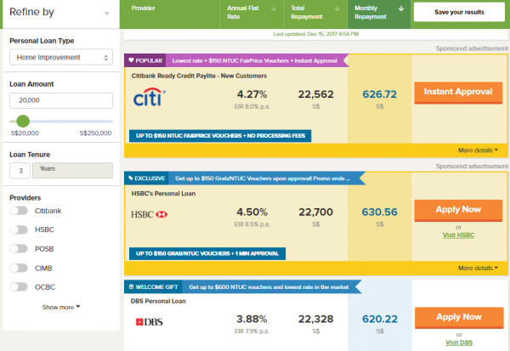Viewport: 510px width, 351px height.
Task: Sort by Provider column header
Action: pyautogui.click(x=143, y=8)
